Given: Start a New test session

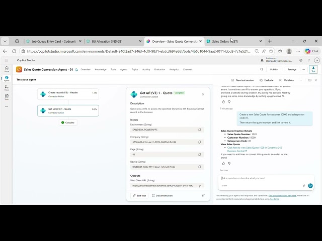Looking at the screenshot, I should pos(243,80).
